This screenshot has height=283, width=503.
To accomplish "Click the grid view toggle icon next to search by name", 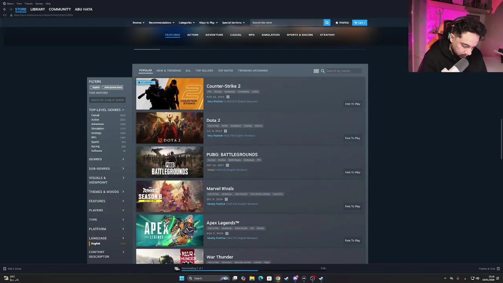I will tap(316, 71).
